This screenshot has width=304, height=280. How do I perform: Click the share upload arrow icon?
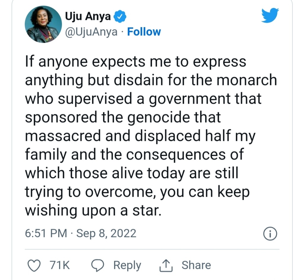(x=166, y=265)
